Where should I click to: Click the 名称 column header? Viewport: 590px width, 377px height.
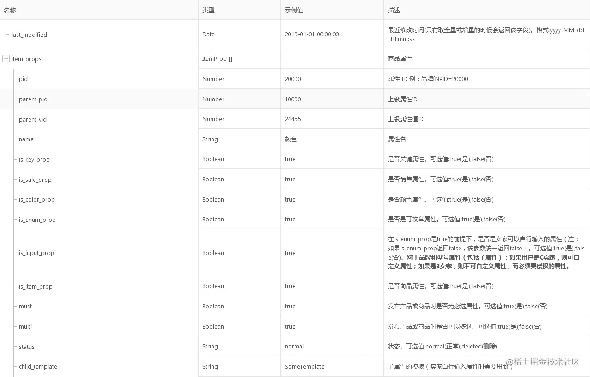10,10
